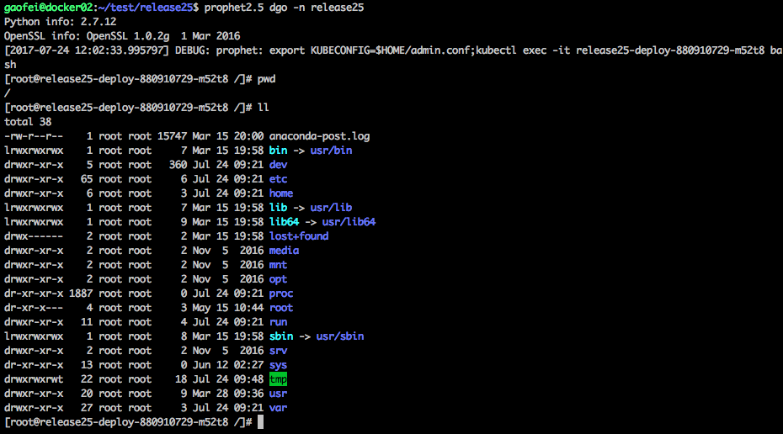The image size is (783, 434).
Task: Click the opt directory name
Action: click(278, 279)
